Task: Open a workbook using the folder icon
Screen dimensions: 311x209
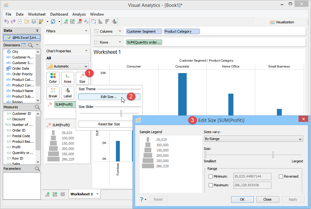Action: point(27,21)
